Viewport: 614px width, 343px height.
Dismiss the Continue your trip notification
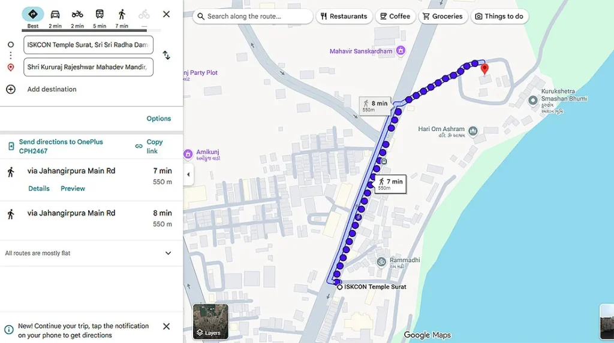(167, 326)
